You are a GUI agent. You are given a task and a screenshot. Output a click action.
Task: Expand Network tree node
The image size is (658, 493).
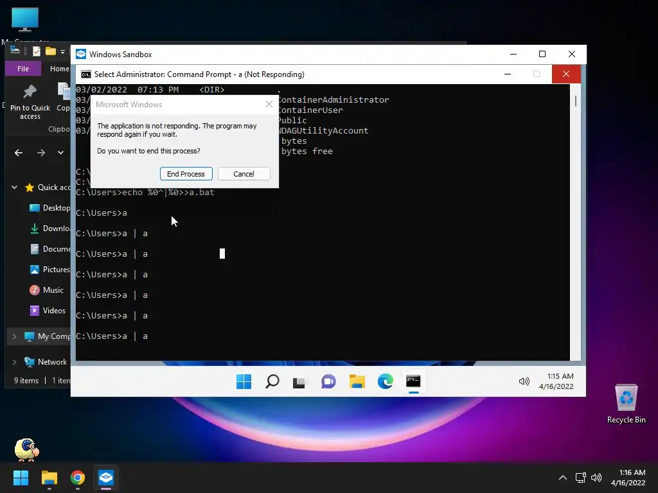tap(14, 362)
